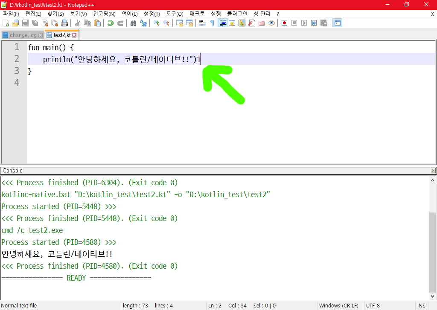Toggle synchronized horizontal scrolling icon
Image resolution: width=437 pixels, height=310 pixels.
coord(189,23)
